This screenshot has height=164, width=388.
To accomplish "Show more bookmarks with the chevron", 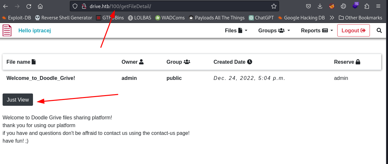I will (x=332, y=18).
